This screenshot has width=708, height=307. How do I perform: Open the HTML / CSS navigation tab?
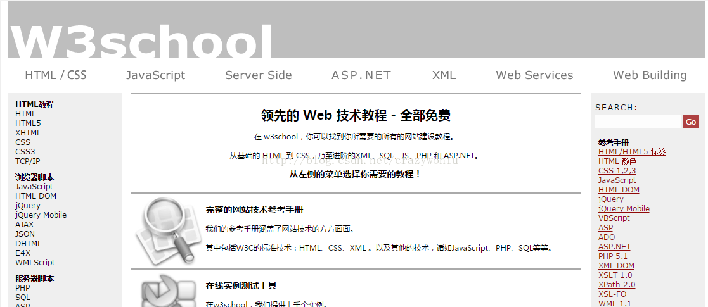56,75
